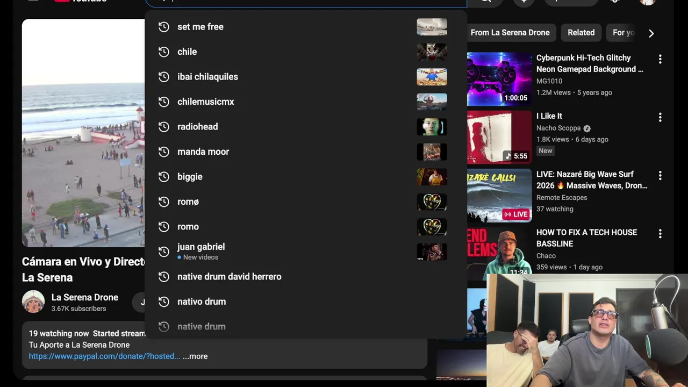Click history icon beside 'native drum david herrero'
688x387 pixels.
point(164,277)
